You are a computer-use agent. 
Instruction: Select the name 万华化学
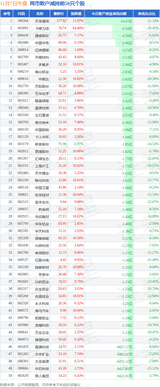pyautogui.click(x=42, y=93)
